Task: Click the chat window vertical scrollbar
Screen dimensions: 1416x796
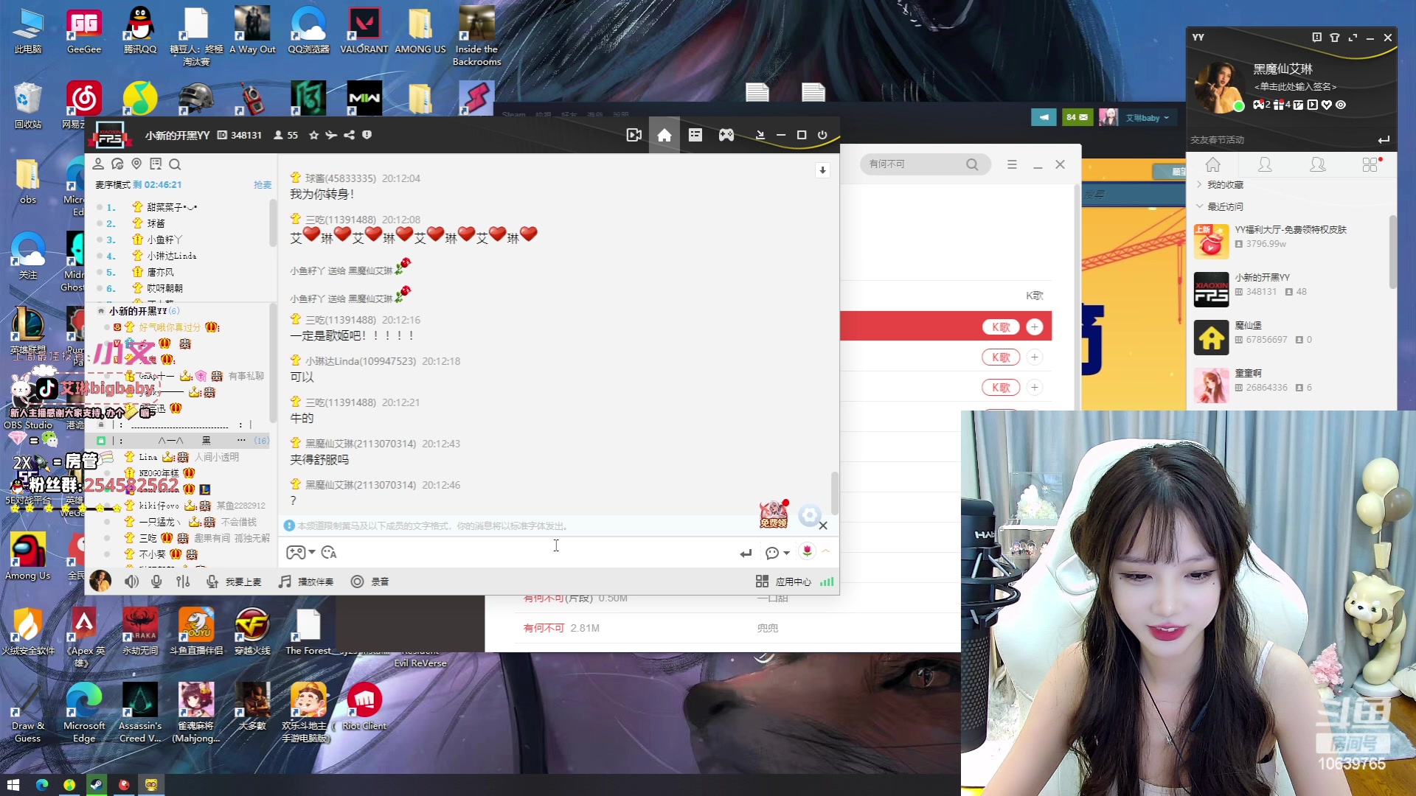Action: coord(835,492)
